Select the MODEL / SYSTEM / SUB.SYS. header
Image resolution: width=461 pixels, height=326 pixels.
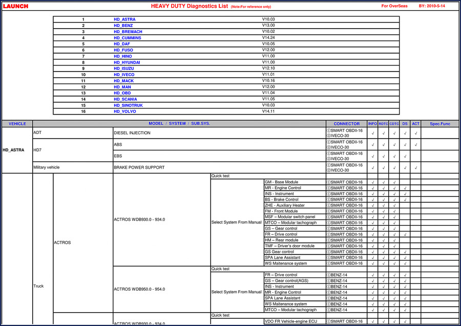179,124
